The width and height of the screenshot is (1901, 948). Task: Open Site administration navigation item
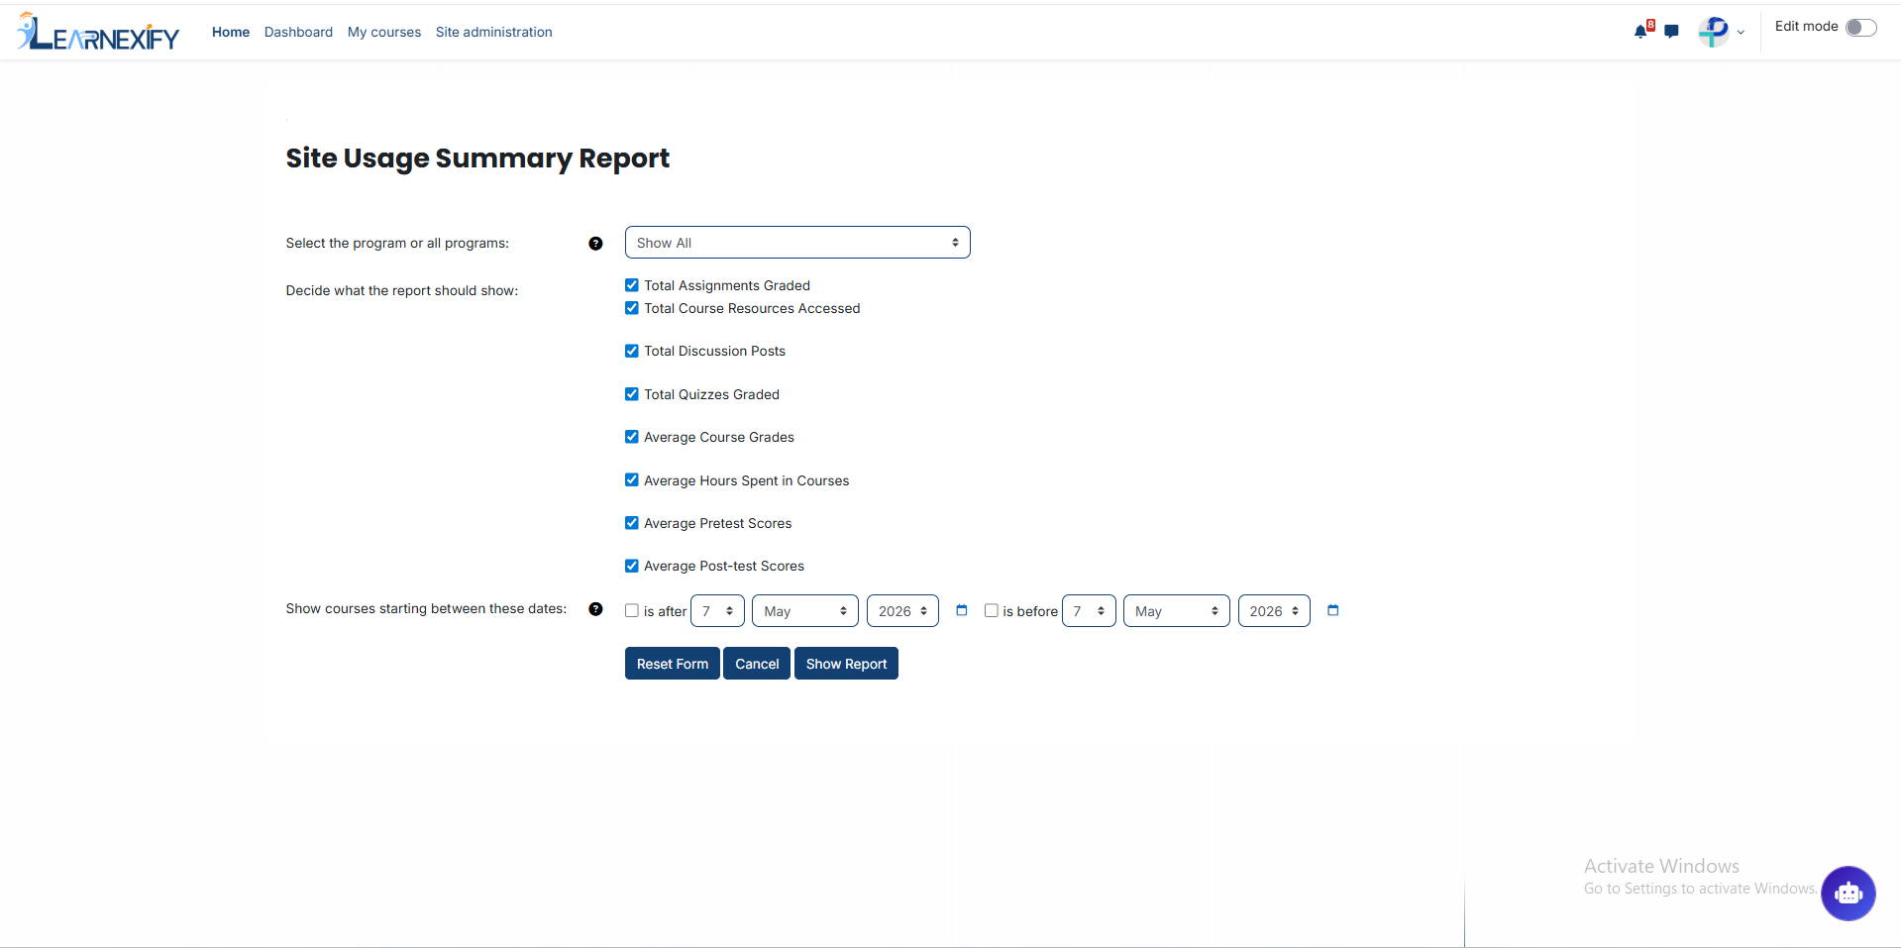pos(494,32)
